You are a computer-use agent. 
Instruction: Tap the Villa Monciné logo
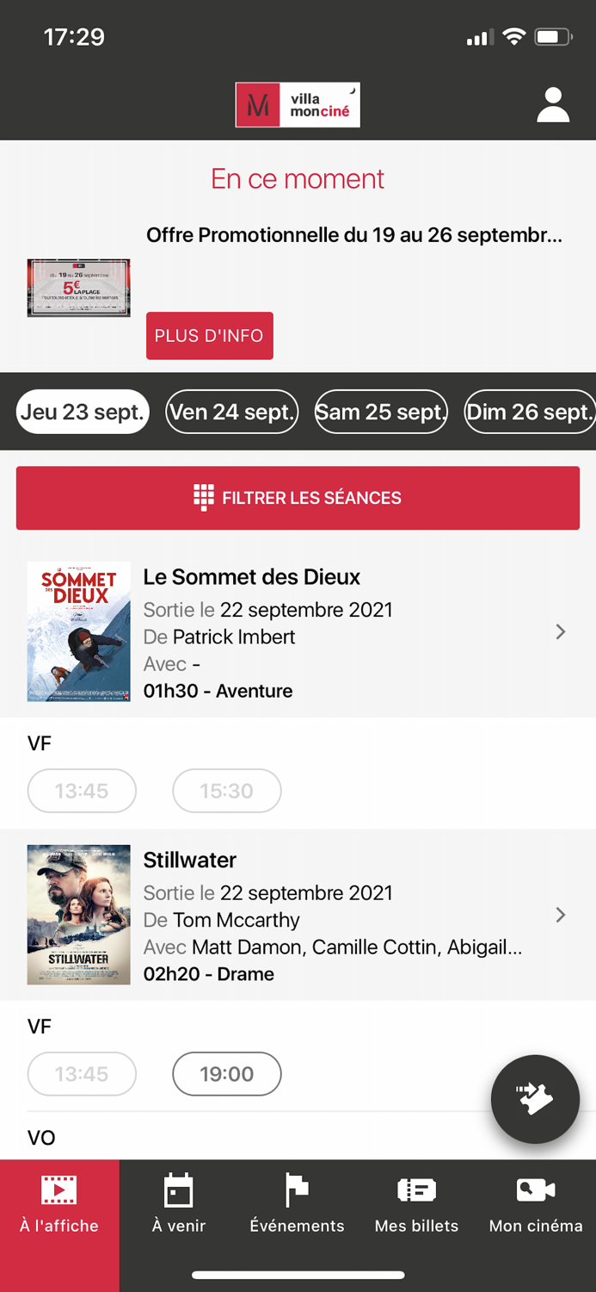pos(298,105)
